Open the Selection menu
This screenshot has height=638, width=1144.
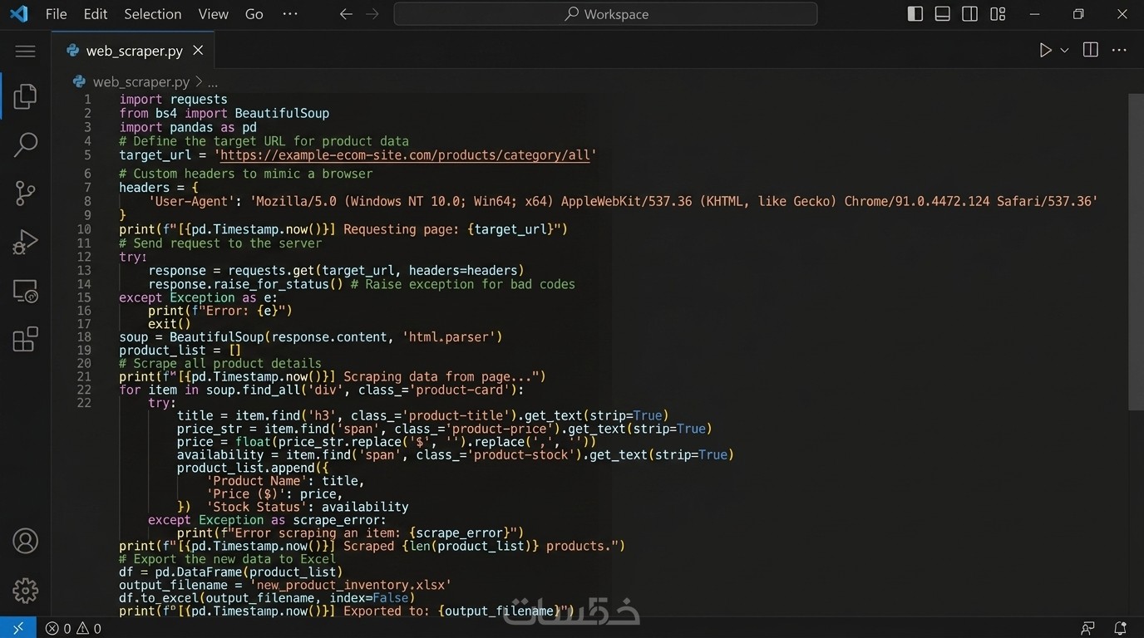tap(153, 14)
